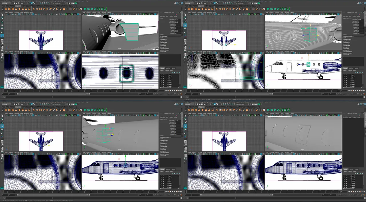The height and width of the screenshot is (202, 366).
Task: Create new layer icon in bottom-left layer editor
Action: 177,173
